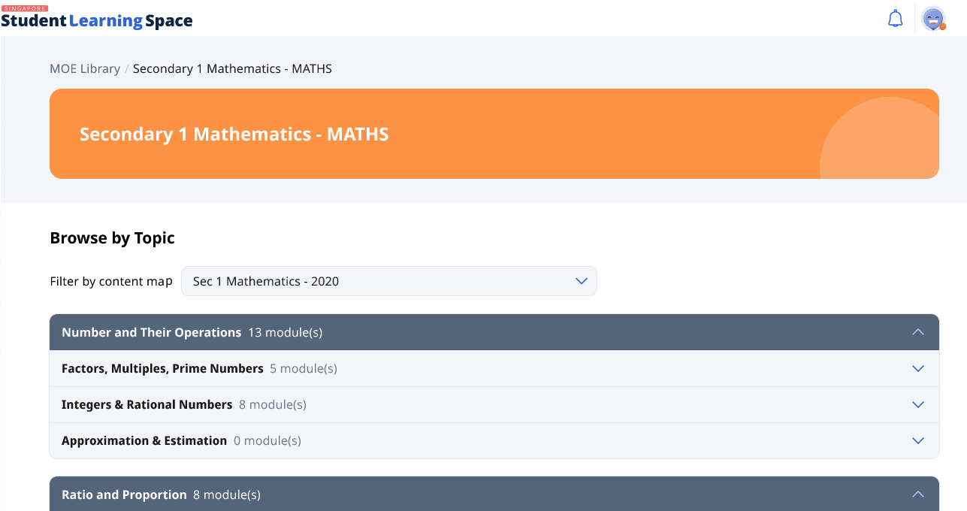Click the Student Learning Space logo
This screenshot has width=967, height=511.
pos(97,20)
